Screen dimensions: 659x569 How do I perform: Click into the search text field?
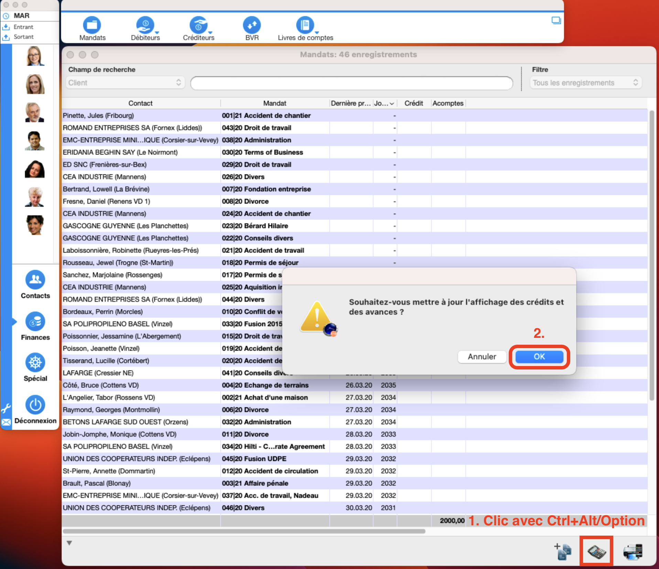pos(351,83)
